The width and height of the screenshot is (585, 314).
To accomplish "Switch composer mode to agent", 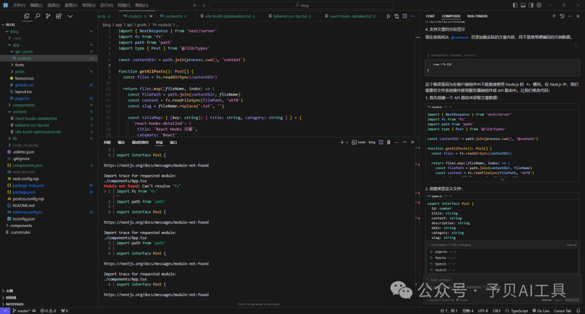I will point(559,300).
